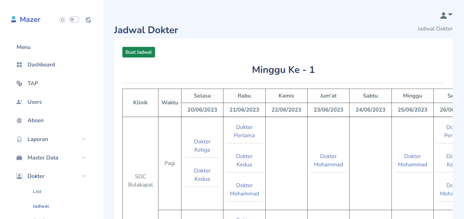This screenshot has height=219, width=464.
Task: Click Jadwal Dokter breadcrumb text
Action: point(435,29)
